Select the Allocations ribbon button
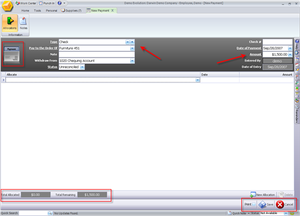Image resolution: width=300 pixels, height=216 pixels. [10, 23]
